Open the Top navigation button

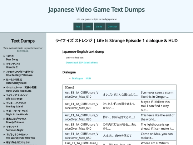pyautogui.click(x=78, y=26)
